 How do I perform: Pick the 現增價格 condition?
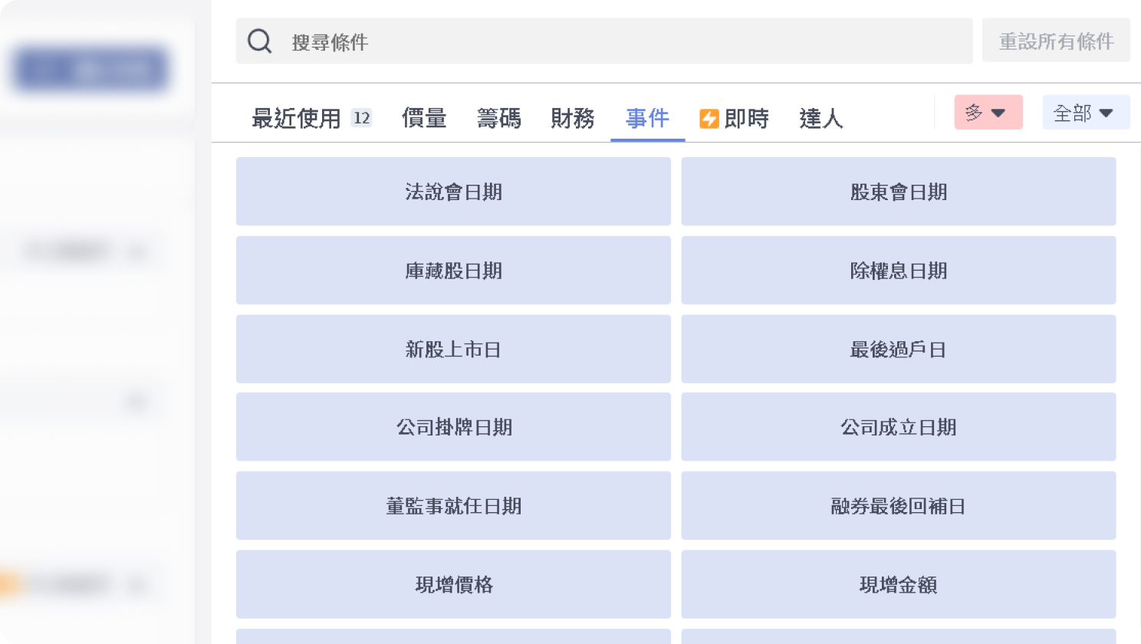tap(453, 585)
